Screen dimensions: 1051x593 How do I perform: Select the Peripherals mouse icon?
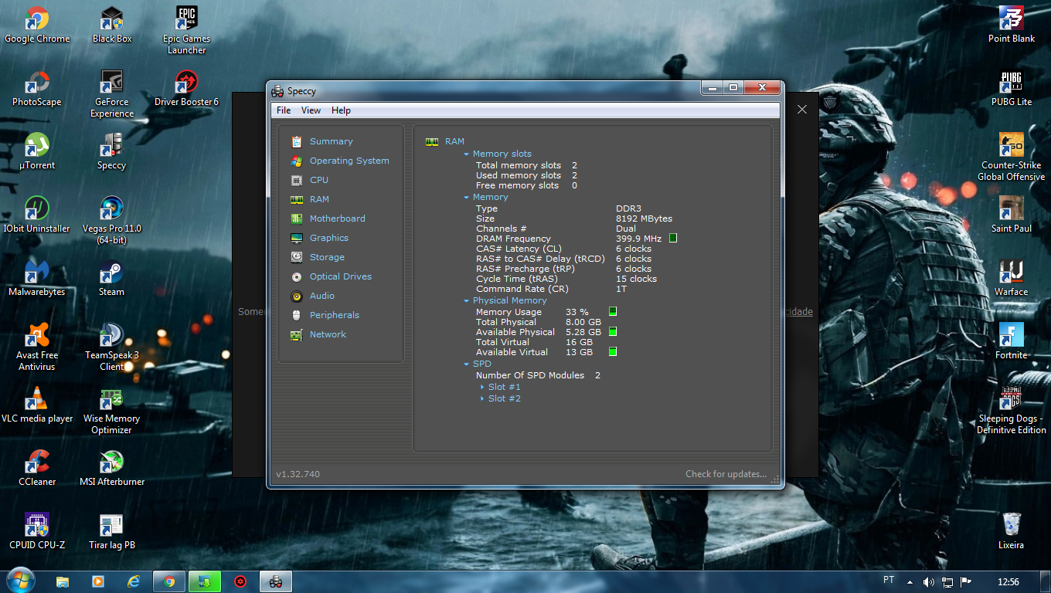click(297, 316)
